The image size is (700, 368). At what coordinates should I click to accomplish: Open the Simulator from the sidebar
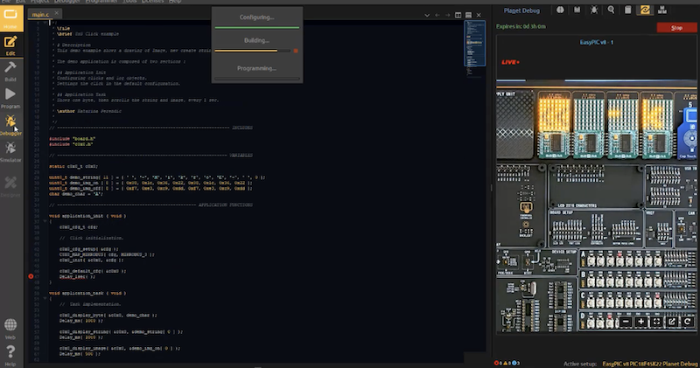point(10,152)
